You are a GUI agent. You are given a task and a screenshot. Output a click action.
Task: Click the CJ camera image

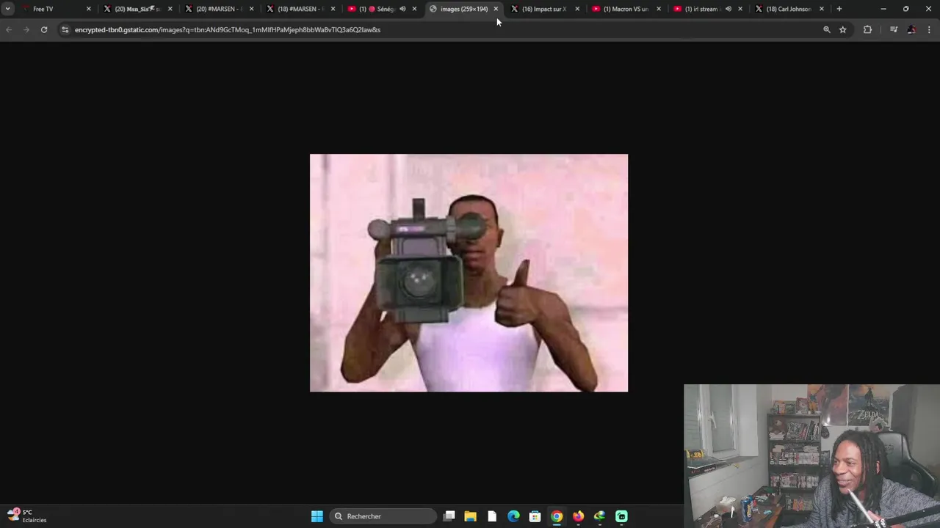469,273
